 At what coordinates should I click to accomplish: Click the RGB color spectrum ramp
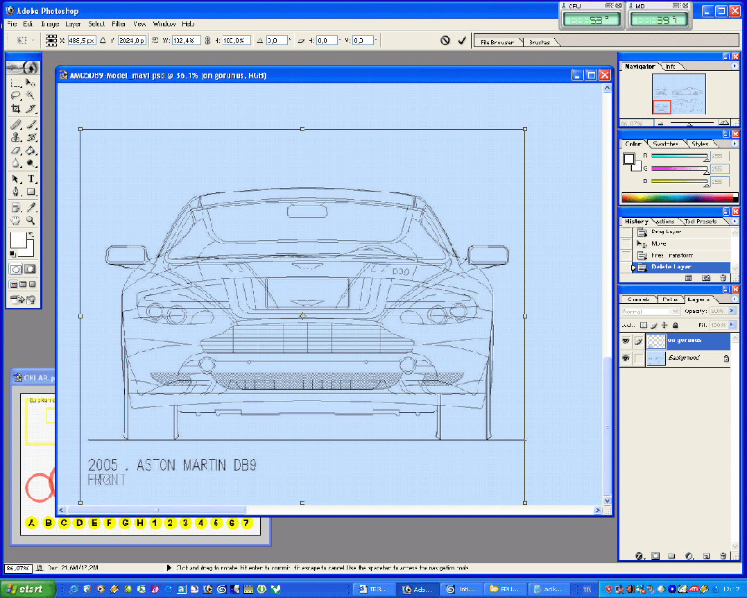click(679, 198)
